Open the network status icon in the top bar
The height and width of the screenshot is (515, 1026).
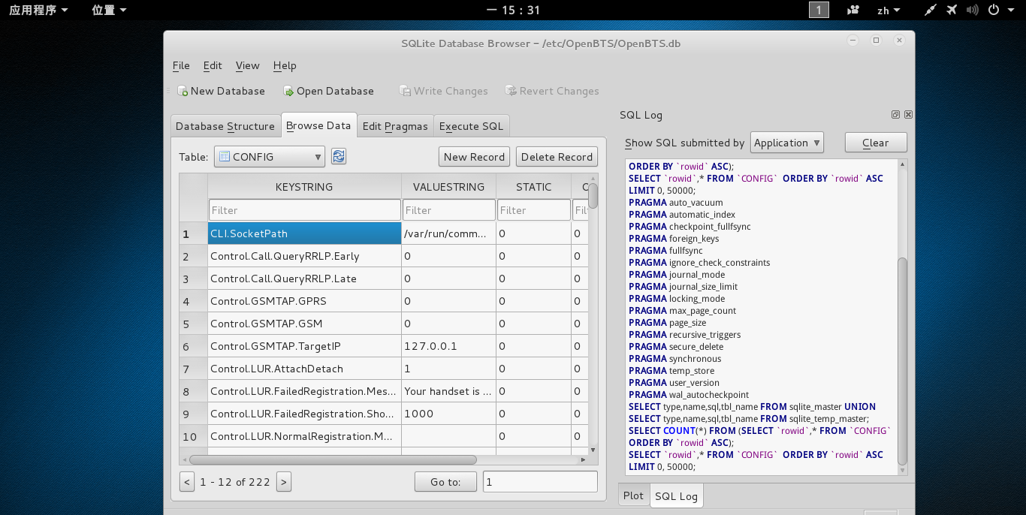pos(931,10)
